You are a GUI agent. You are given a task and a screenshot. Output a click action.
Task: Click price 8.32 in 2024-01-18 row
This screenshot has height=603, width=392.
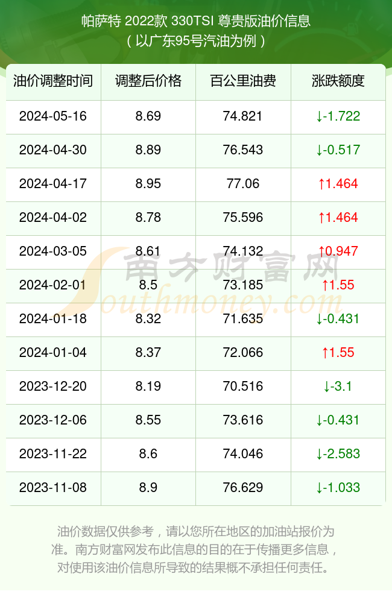coord(148,319)
